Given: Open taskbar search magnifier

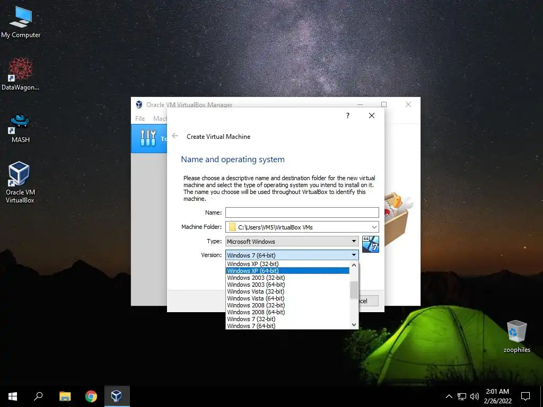Looking at the screenshot, I should (38, 396).
